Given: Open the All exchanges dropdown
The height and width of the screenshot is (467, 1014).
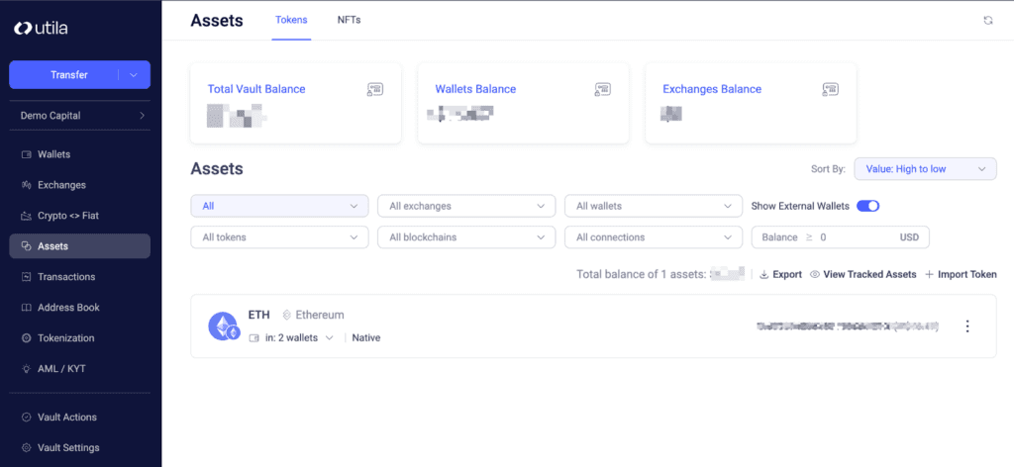Looking at the screenshot, I should click(x=466, y=206).
